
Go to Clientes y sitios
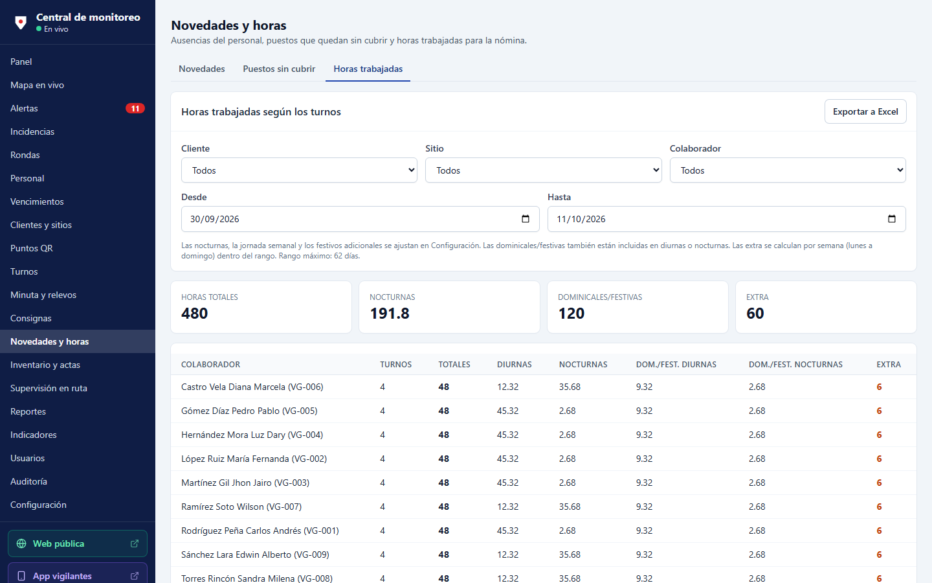[x=78, y=225]
